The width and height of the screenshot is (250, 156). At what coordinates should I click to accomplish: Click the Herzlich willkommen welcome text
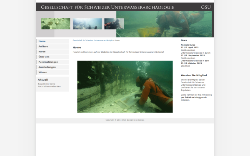point(118,52)
